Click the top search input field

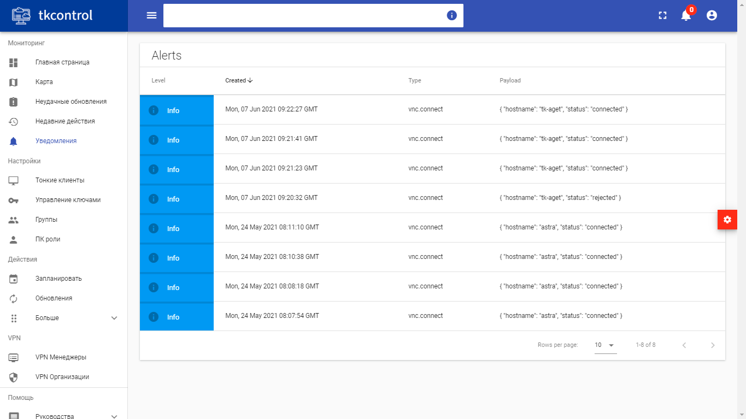click(303, 15)
